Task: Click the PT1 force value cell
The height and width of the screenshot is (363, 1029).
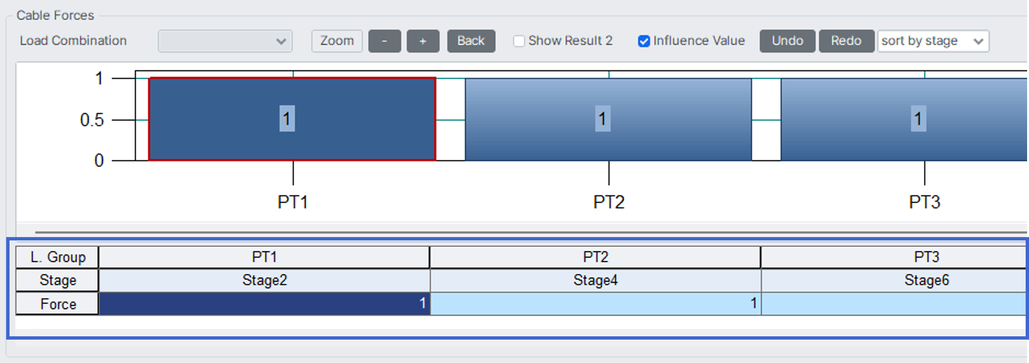Action: click(x=264, y=303)
